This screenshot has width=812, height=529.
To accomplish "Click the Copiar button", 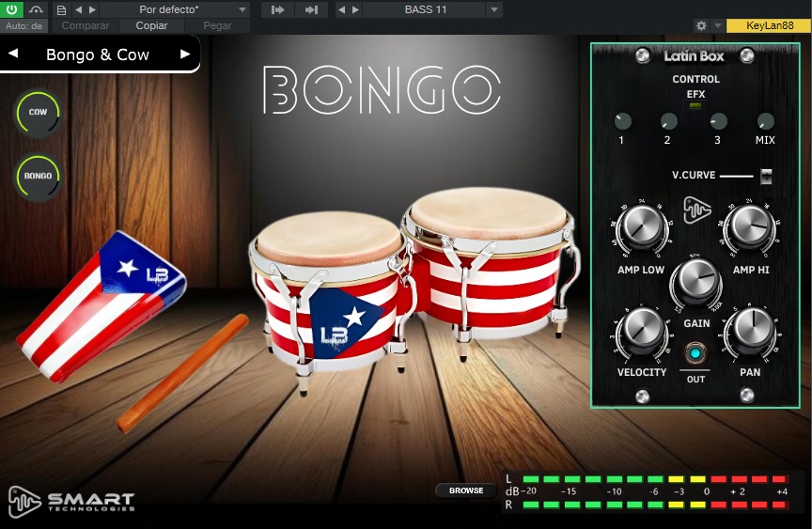I will click(151, 26).
